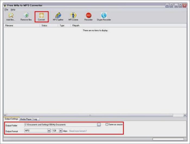This screenshot has height=144, width=190.
Task: Open the Help menu
Action: [13, 10]
